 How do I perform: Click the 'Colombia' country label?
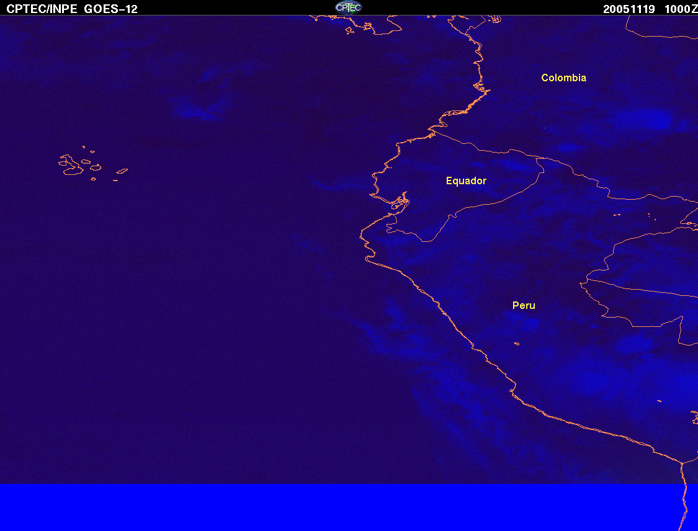pyautogui.click(x=563, y=78)
